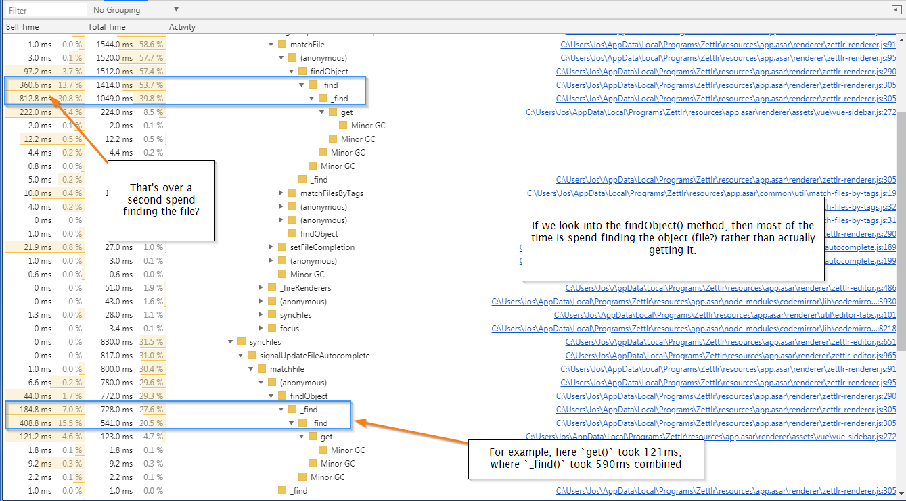
Task: Collapse the get row with 123.0 ms total
Action: pyautogui.click(x=302, y=436)
